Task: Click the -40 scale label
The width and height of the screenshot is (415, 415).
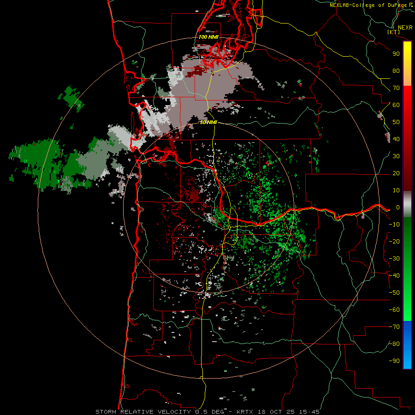Action: [x=394, y=276]
